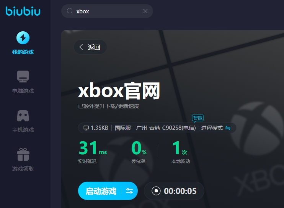Viewport: 284px width, 208px height.
Task: Select the 电脑游戏 label
Action: 23,91
